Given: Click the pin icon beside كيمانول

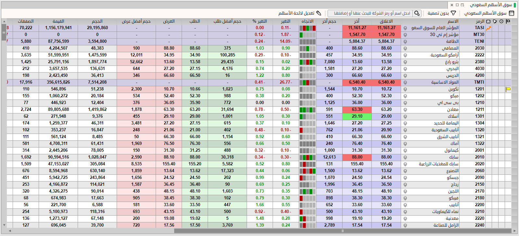Looking at the screenshot, I should (x=405, y=150).
